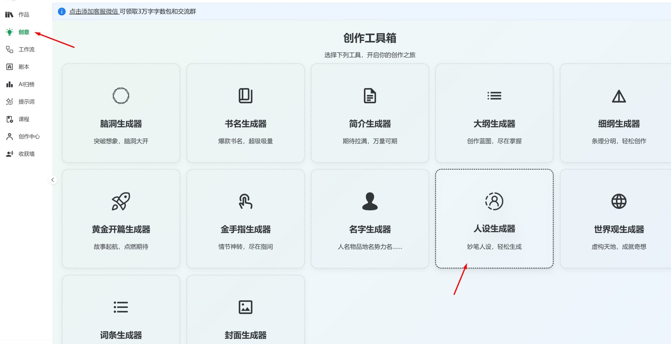
Task: Select the 名字生成器 name generator
Action: click(370, 220)
